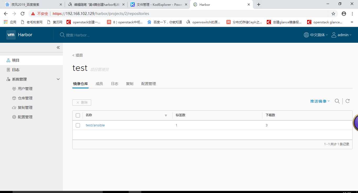The height and width of the screenshot is (193, 358).
Task: Refresh the repository list
Action: [348, 101]
